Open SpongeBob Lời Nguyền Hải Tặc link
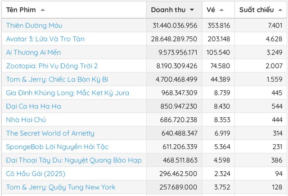 [57, 147]
